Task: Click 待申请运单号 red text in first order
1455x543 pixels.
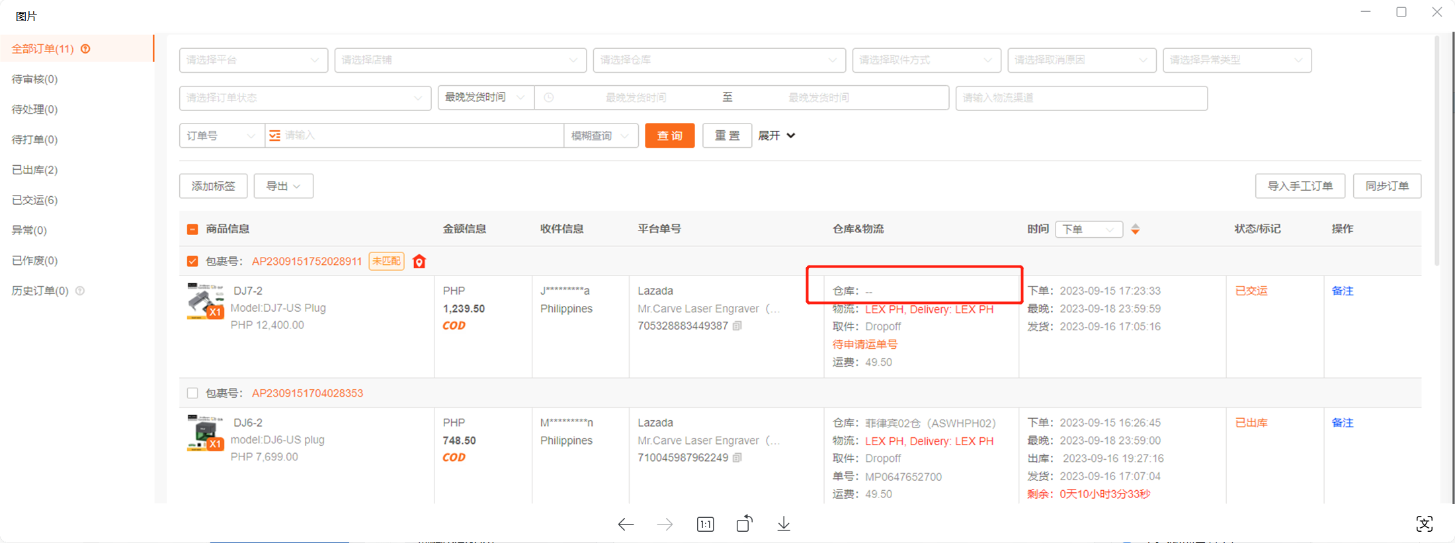Action: [864, 344]
